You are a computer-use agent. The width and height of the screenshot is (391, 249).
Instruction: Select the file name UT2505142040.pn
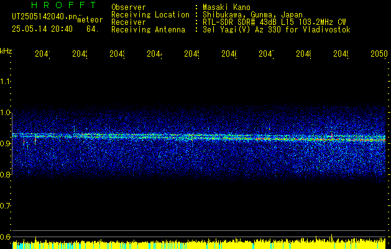[45, 17]
